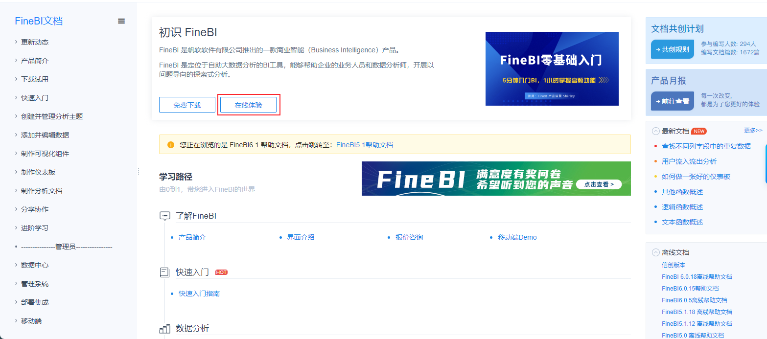Click the 数据分析 chart icon
The height and width of the screenshot is (339, 767).
coord(165,329)
